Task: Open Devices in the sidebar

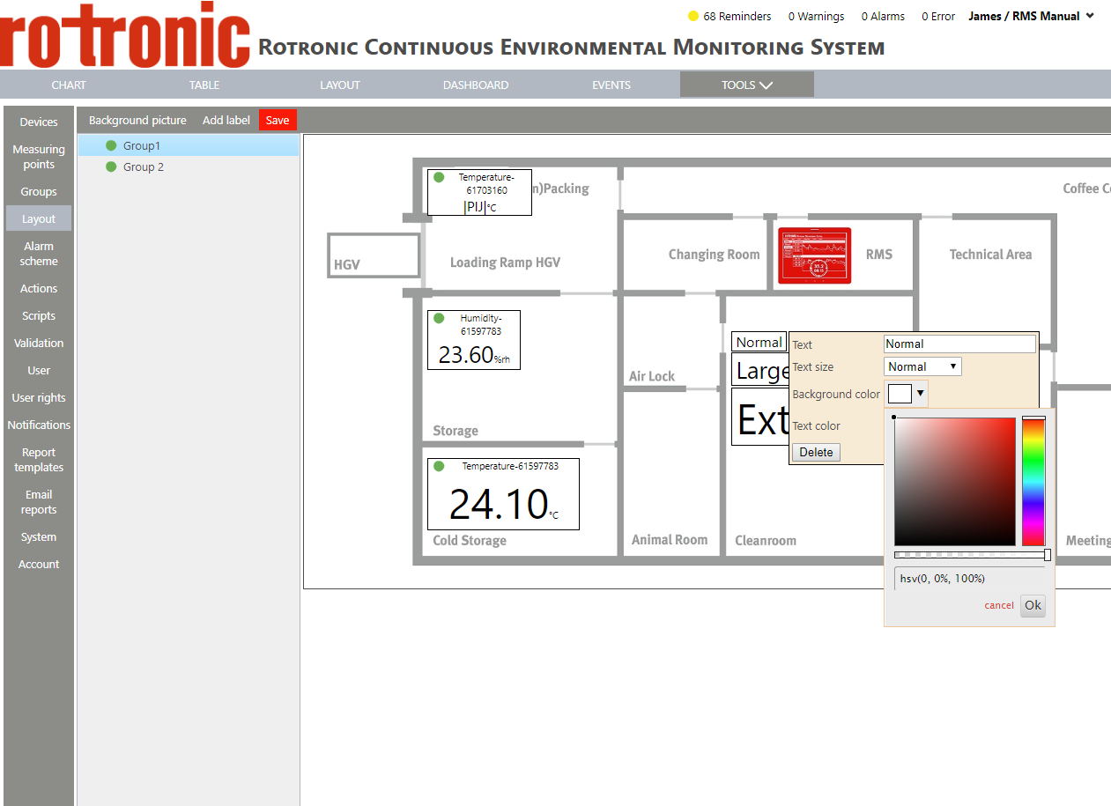Action: click(x=39, y=122)
